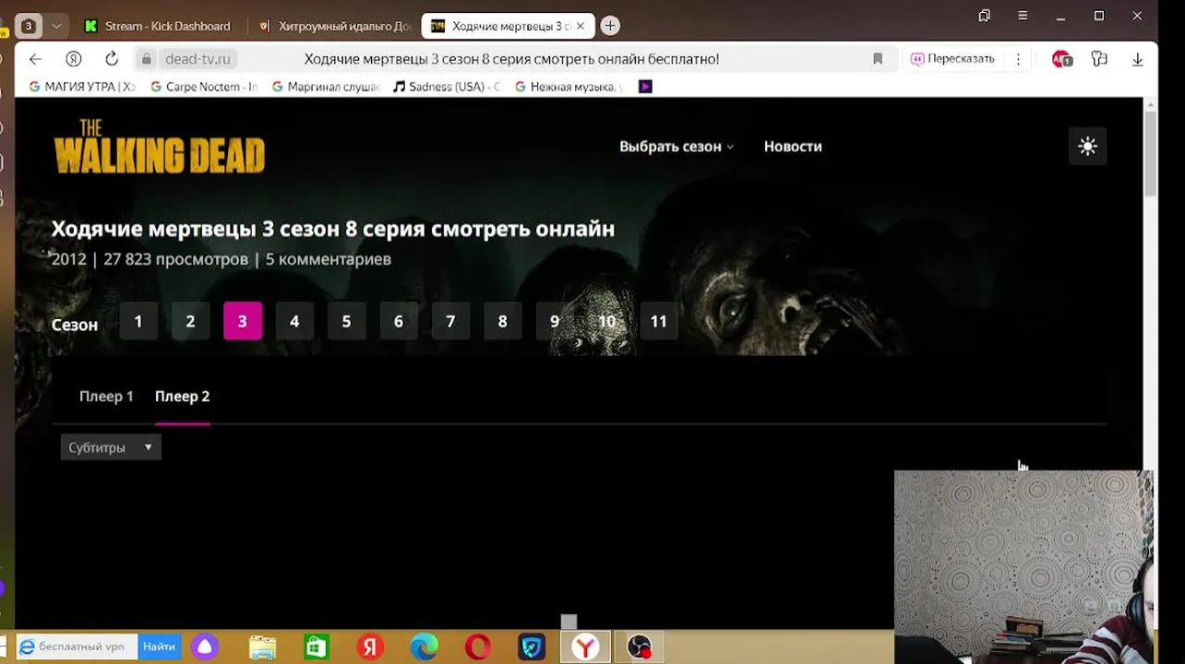1185x664 pixels.
Task: Open the red adblock extension icon
Action: point(1062,59)
